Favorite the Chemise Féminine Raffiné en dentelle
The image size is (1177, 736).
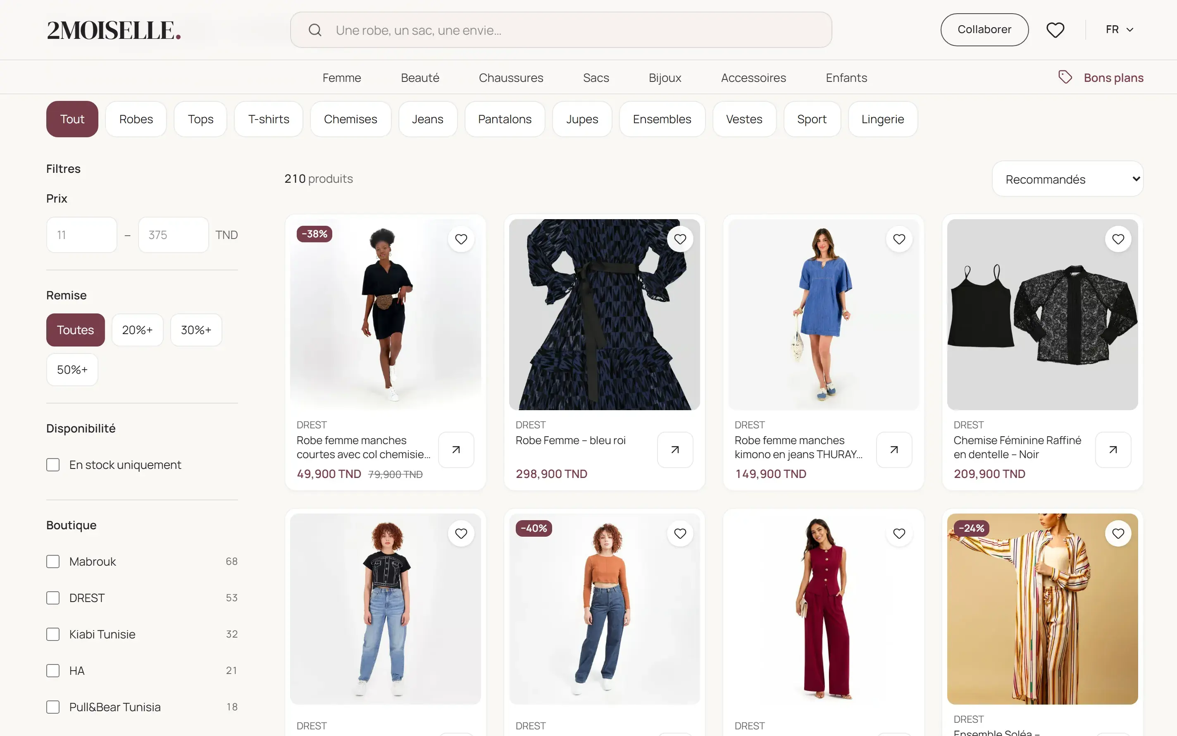coord(1118,239)
